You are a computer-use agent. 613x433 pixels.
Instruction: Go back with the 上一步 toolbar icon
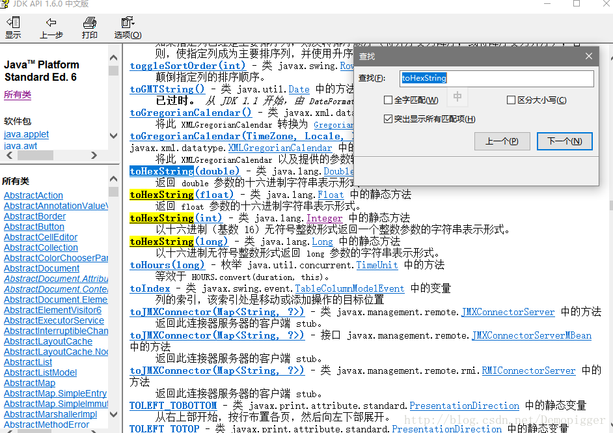51,27
